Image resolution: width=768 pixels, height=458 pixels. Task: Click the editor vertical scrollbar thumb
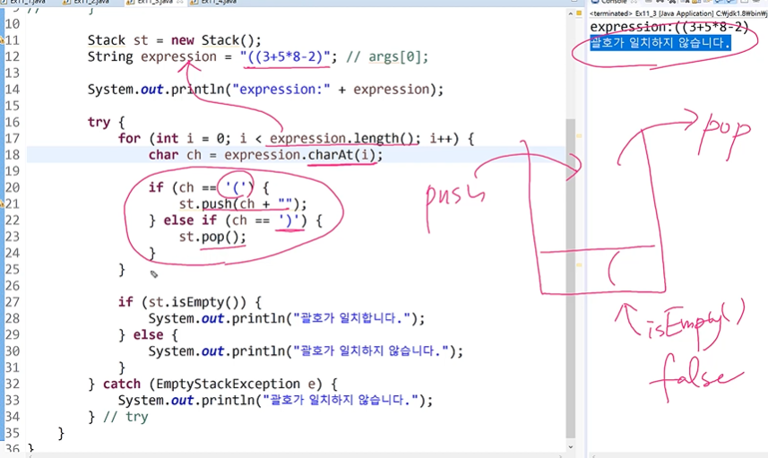pyautogui.click(x=571, y=278)
